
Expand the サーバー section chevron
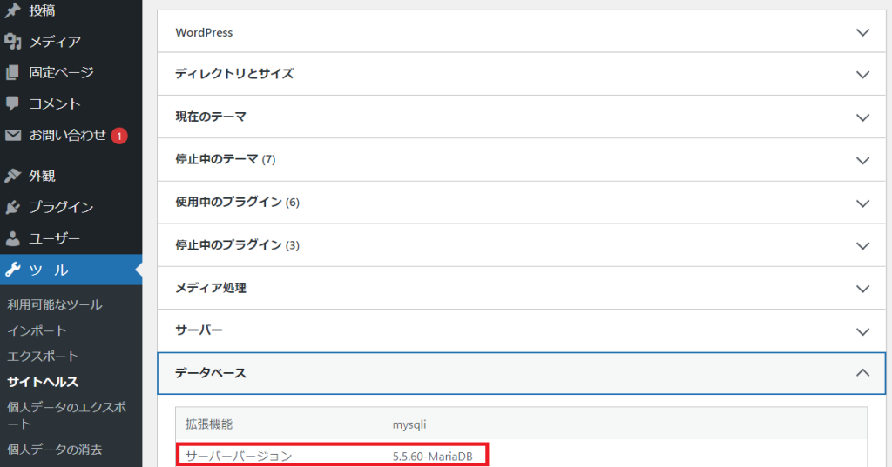tap(863, 332)
